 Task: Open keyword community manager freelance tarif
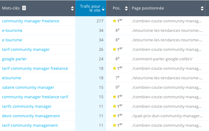pyautogui.click(x=35, y=97)
